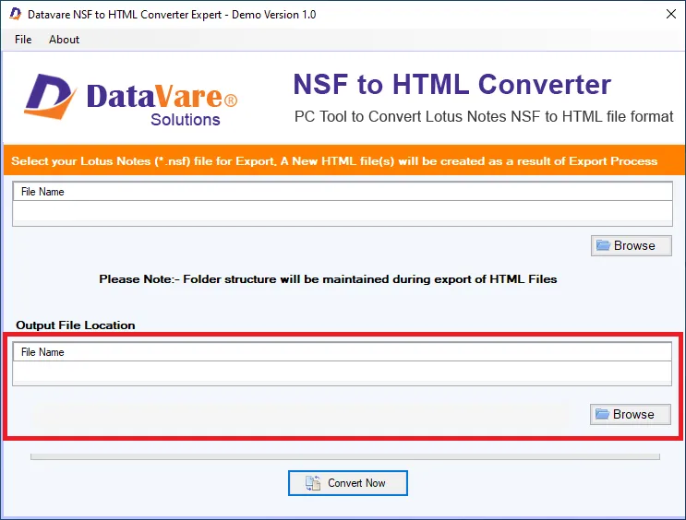Viewport: 686px width, 520px height.
Task: Close the Datavare converter window
Action: pyautogui.click(x=670, y=14)
